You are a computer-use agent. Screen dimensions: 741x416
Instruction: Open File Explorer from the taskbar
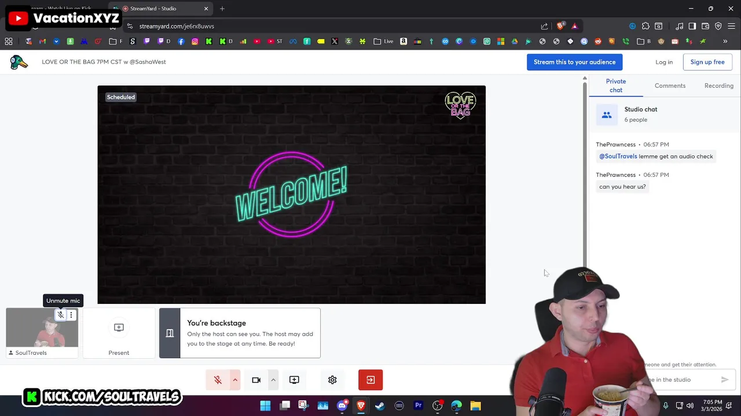point(475,406)
